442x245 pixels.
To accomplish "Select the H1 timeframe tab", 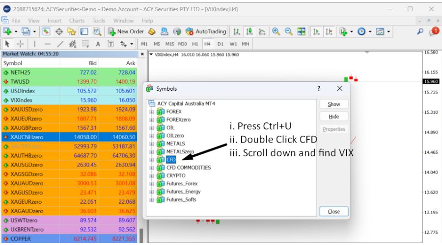I will [x=195, y=44].
